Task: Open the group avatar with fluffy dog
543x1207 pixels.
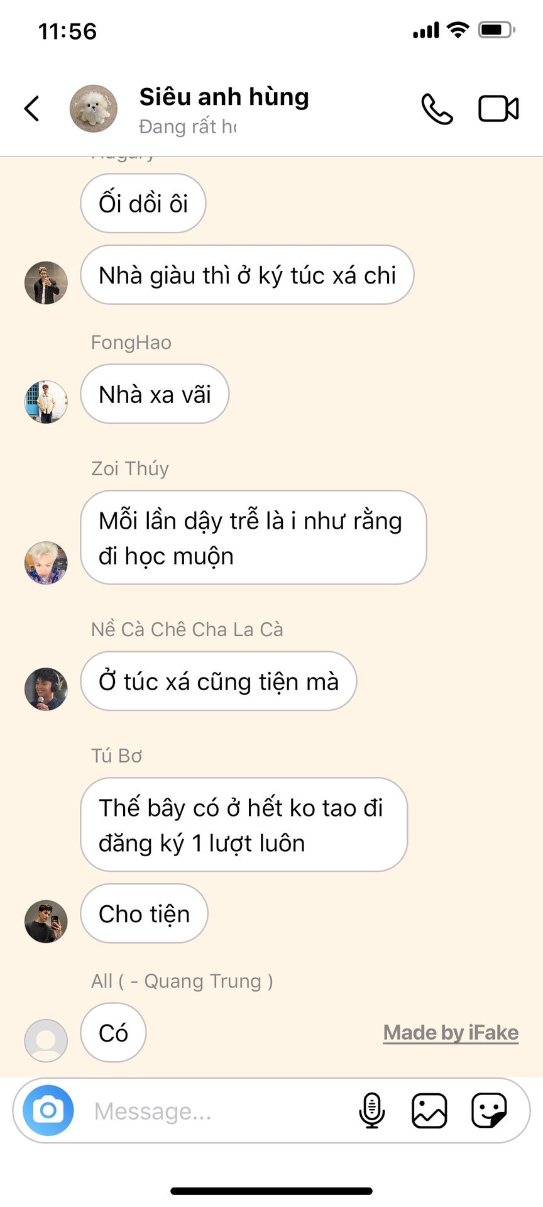Action: 93,109
